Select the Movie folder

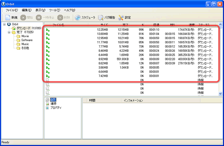(x=25, y=36)
